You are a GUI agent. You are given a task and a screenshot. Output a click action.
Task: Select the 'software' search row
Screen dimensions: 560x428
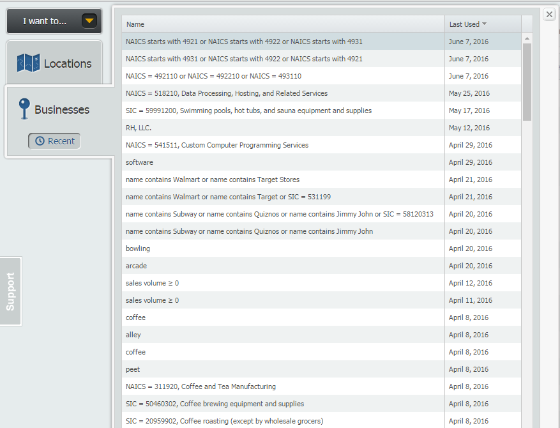pyautogui.click(x=321, y=162)
